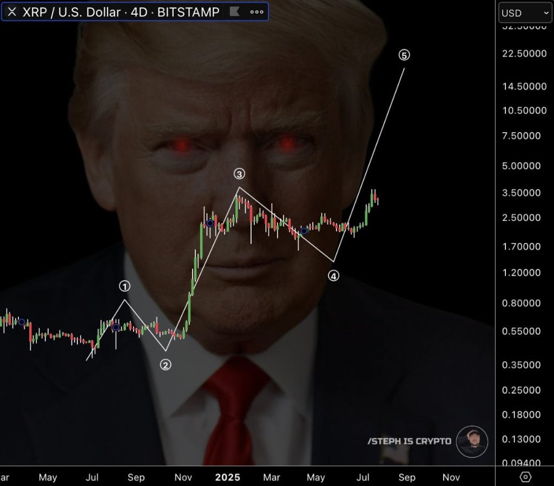554x486 pixels.
Task: Open chart settings hexagon gear icon
Action: pos(525,477)
